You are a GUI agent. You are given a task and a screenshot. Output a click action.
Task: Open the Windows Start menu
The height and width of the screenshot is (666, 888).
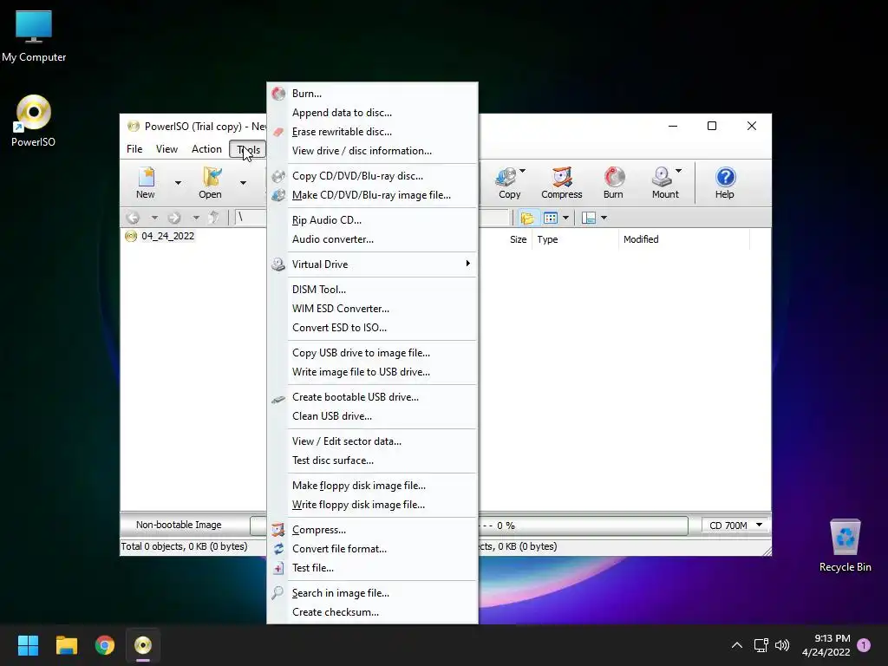(x=28, y=645)
